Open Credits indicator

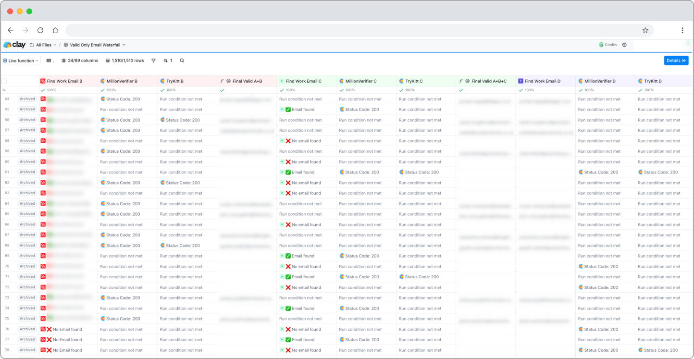tap(608, 45)
